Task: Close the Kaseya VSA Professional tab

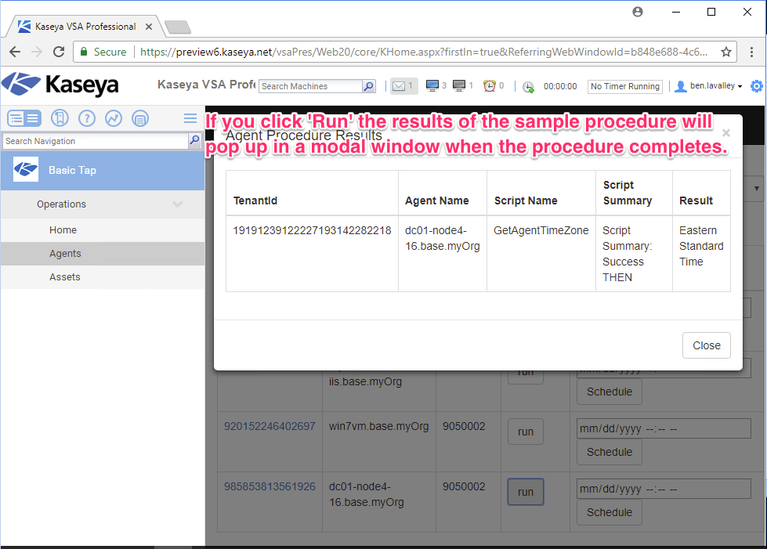Action: [149, 27]
